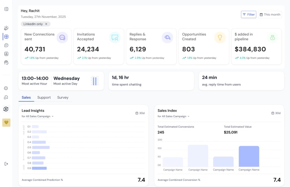
Task: Click the dark blue fourth campaign bar
Action: pyautogui.click(x=249, y=156)
